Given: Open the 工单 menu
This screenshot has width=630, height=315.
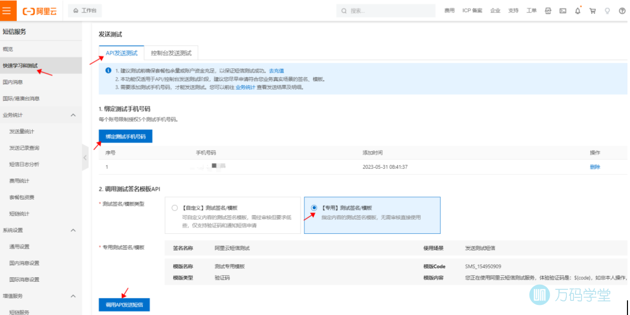Looking at the screenshot, I should point(532,11).
